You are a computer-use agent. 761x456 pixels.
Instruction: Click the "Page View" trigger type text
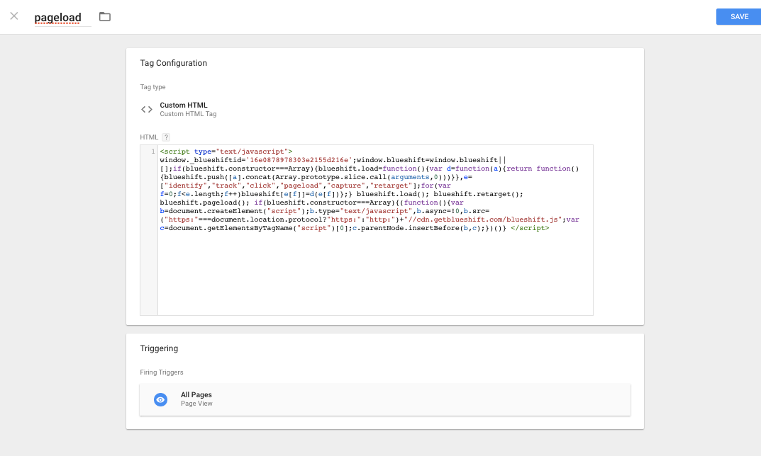click(x=196, y=404)
